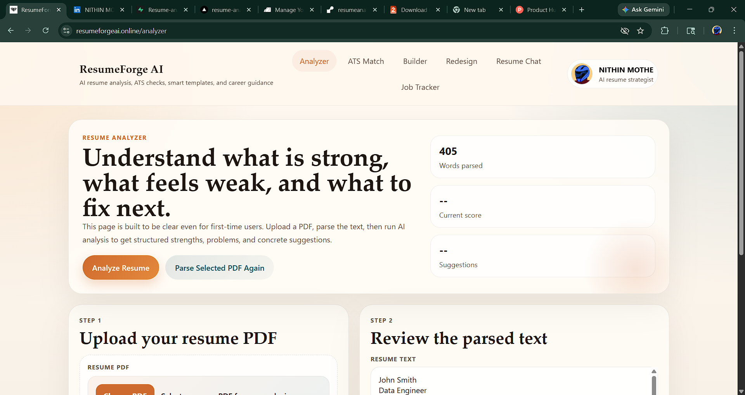Click the Ask Gemini icon in the title bar
The height and width of the screenshot is (395, 745).
pos(643,10)
